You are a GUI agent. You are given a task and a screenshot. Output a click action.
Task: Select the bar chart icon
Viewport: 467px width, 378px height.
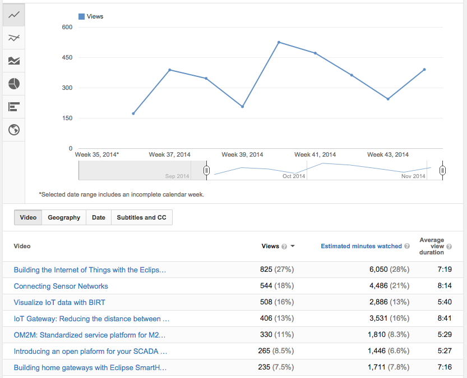pos(13,107)
